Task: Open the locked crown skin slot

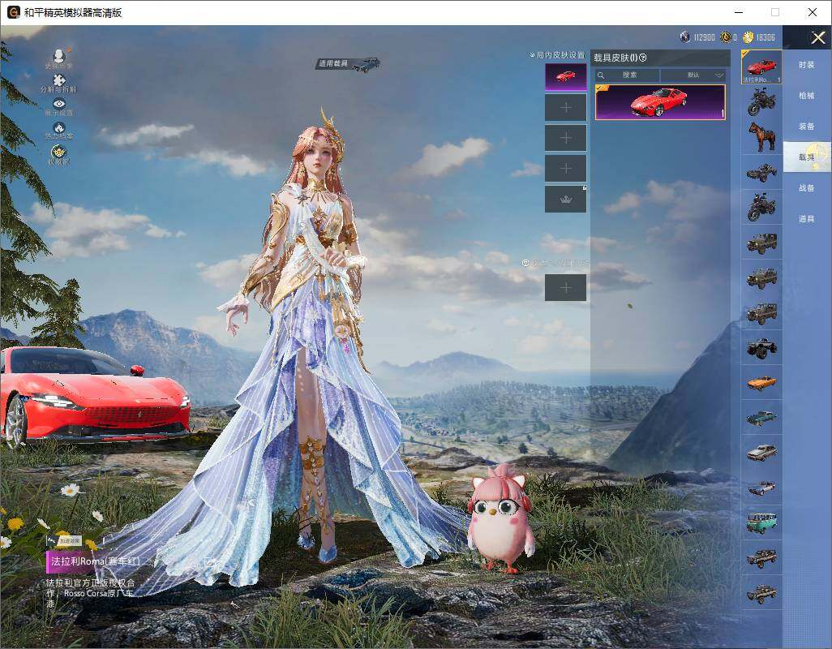Action: [x=566, y=199]
